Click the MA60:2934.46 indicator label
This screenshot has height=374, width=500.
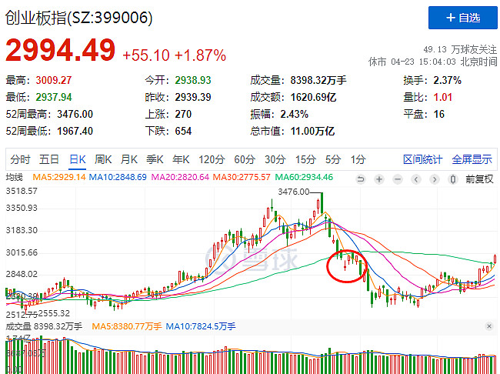(x=304, y=177)
